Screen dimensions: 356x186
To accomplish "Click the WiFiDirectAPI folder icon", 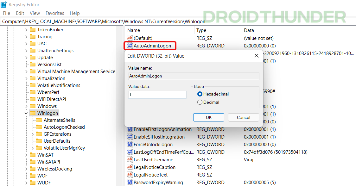I will 33,99.
